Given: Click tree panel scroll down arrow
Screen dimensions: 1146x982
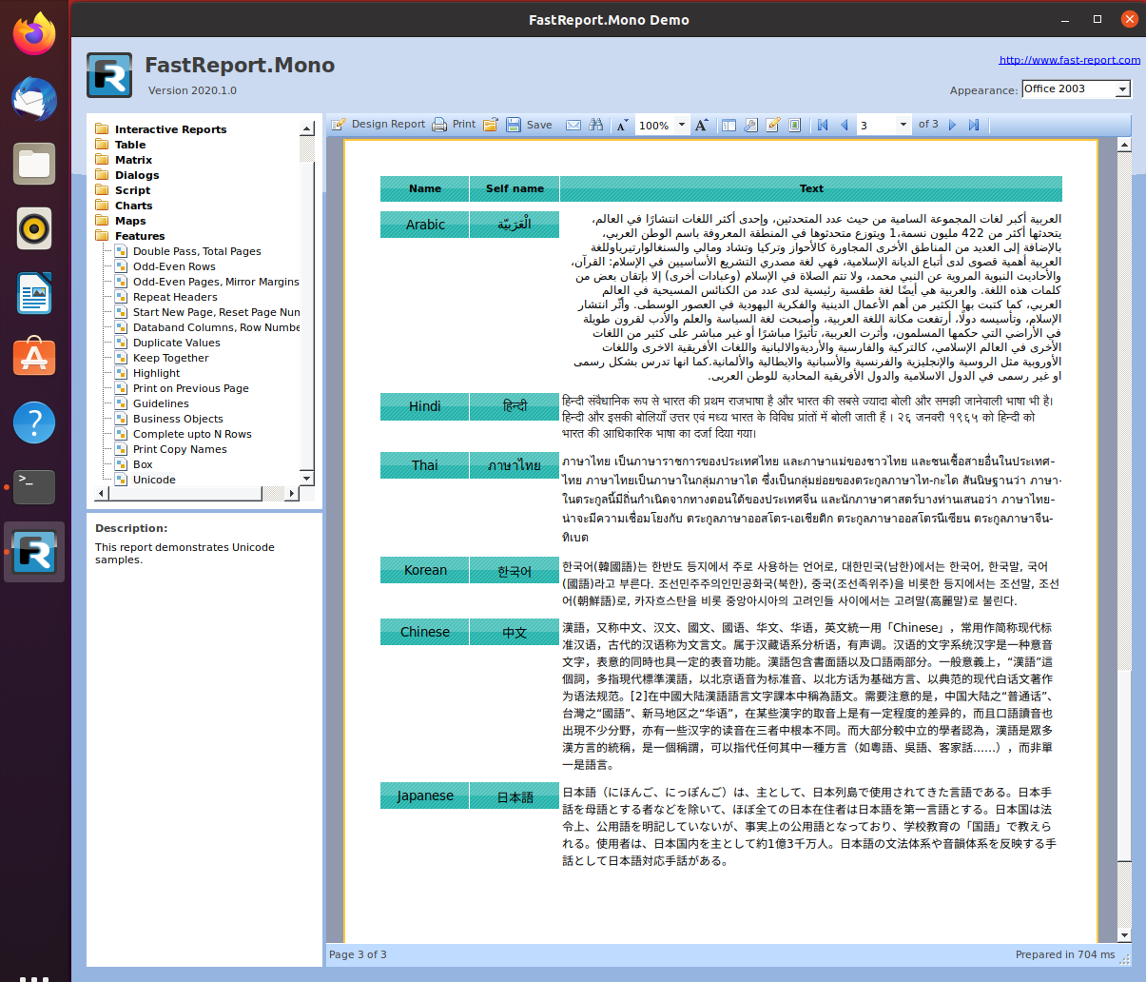Looking at the screenshot, I should [306, 478].
